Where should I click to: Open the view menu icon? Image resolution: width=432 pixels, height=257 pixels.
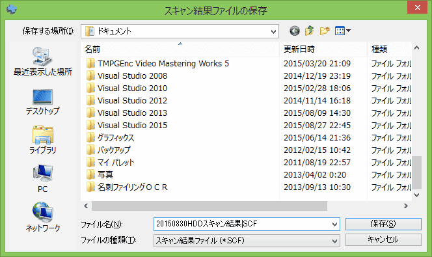click(342, 31)
